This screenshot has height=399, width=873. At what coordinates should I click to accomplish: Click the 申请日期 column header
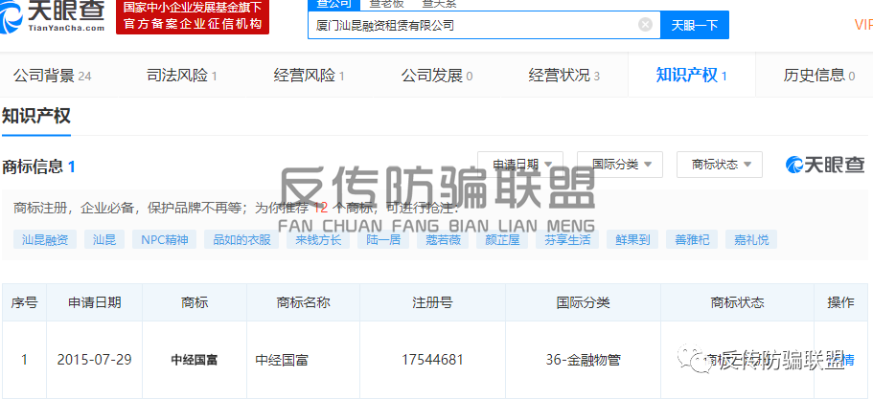[94, 302]
